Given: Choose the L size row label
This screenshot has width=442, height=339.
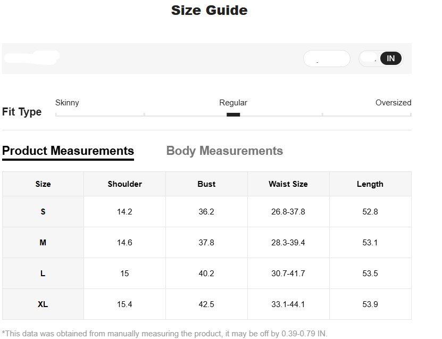Looking at the screenshot, I should pos(43,274).
